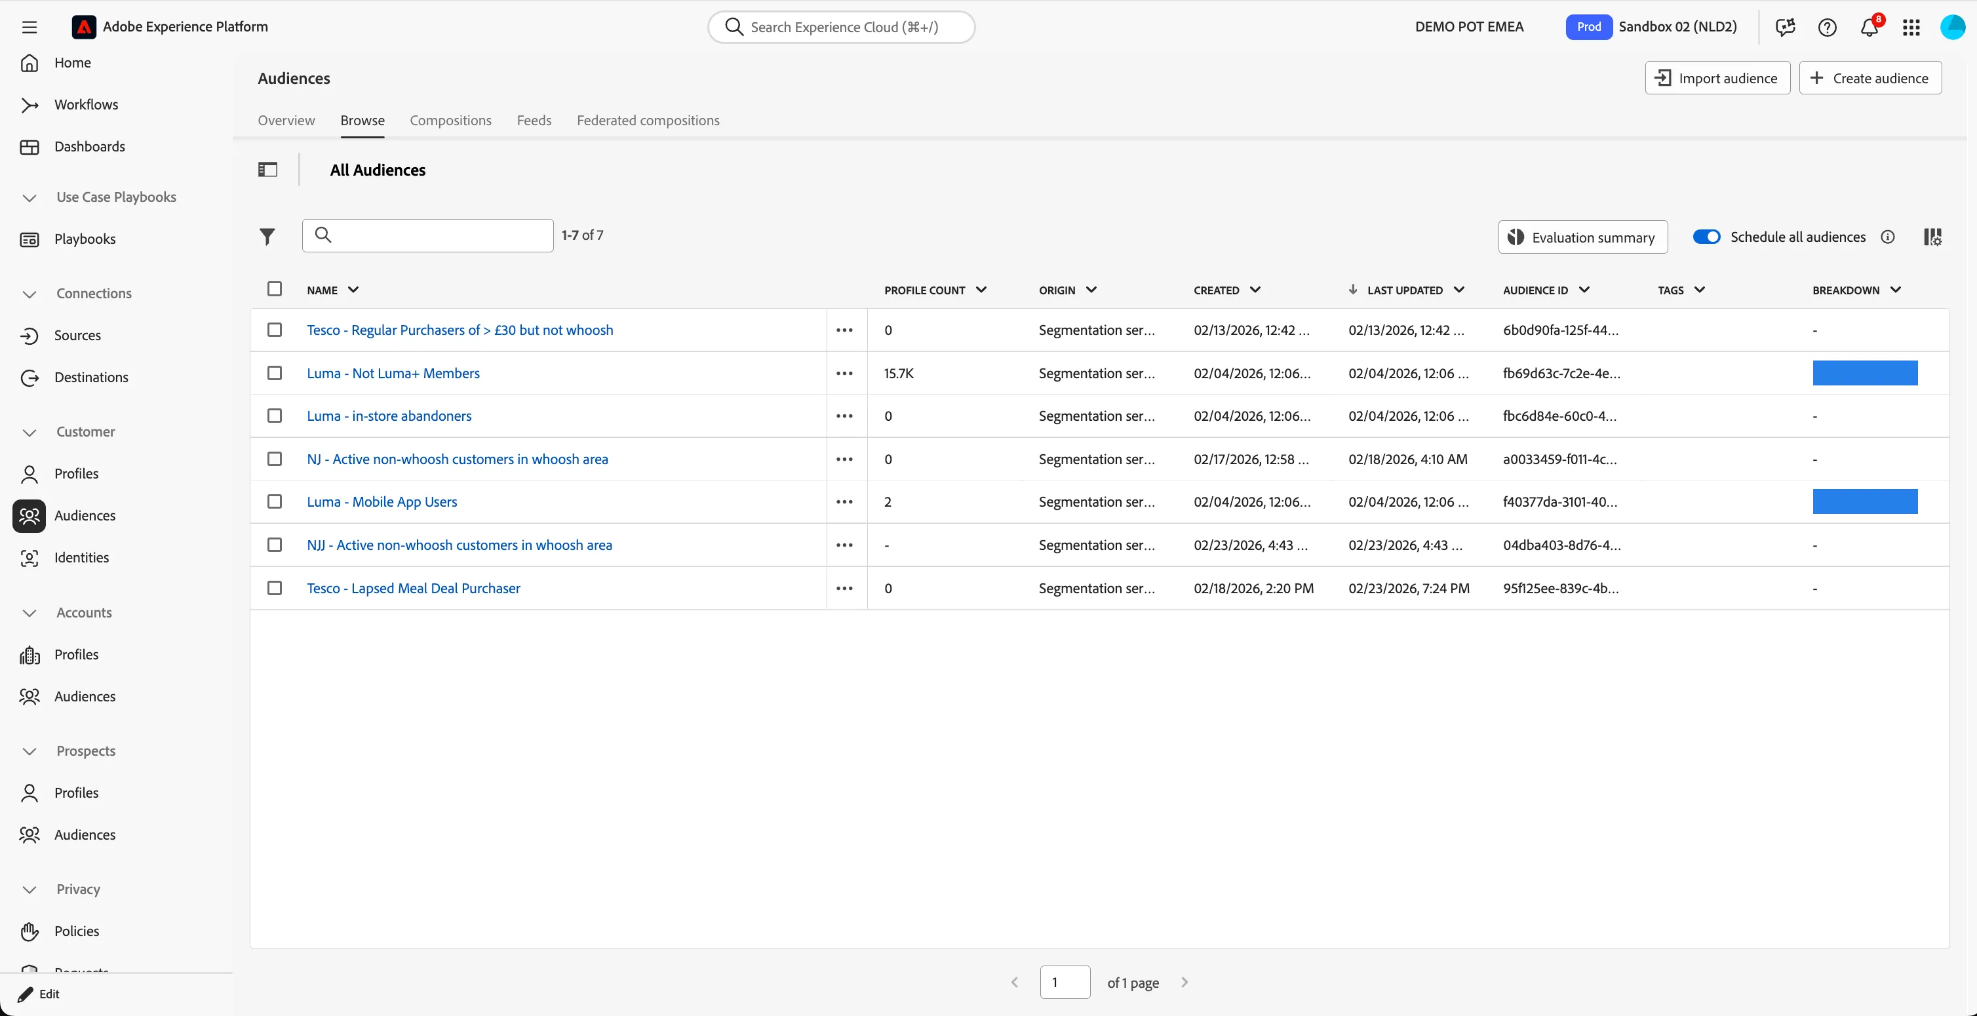Open Sources in the sidebar
The height and width of the screenshot is (1016, 1977).
(x=77, y=336)
